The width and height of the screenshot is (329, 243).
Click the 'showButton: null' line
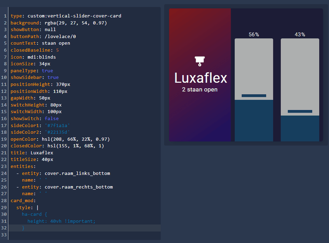tap(33, 30)
